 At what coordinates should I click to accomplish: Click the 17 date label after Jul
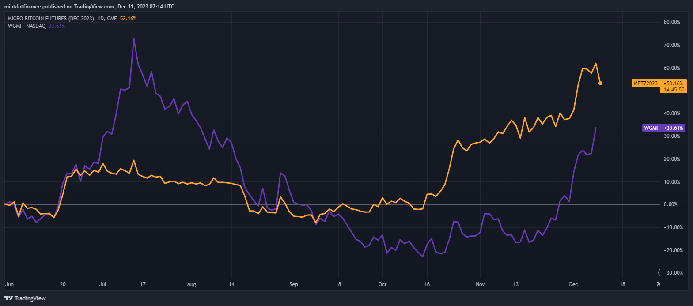point(143,284)
